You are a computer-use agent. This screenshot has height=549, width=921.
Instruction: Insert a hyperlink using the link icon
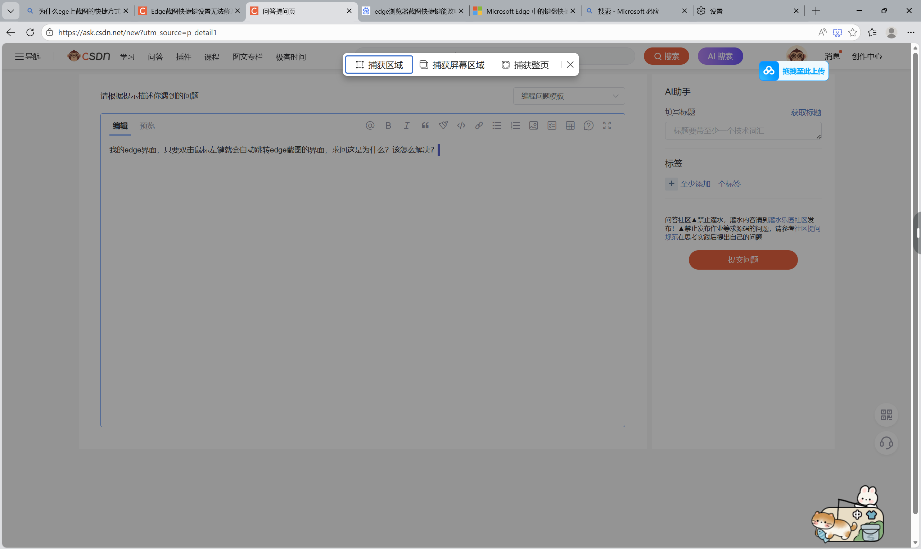[479, 125]
